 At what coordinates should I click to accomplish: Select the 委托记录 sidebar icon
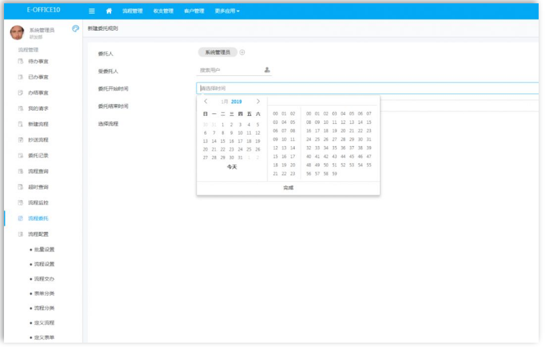coord(20,155)
